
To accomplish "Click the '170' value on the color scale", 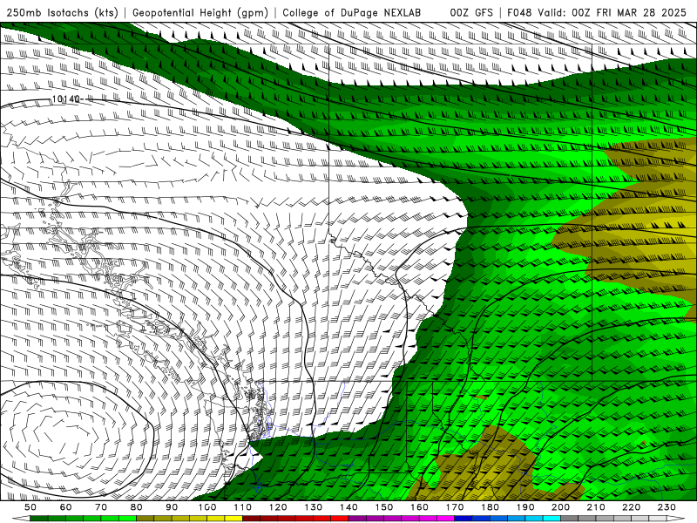I will click(x=455, y=507).
